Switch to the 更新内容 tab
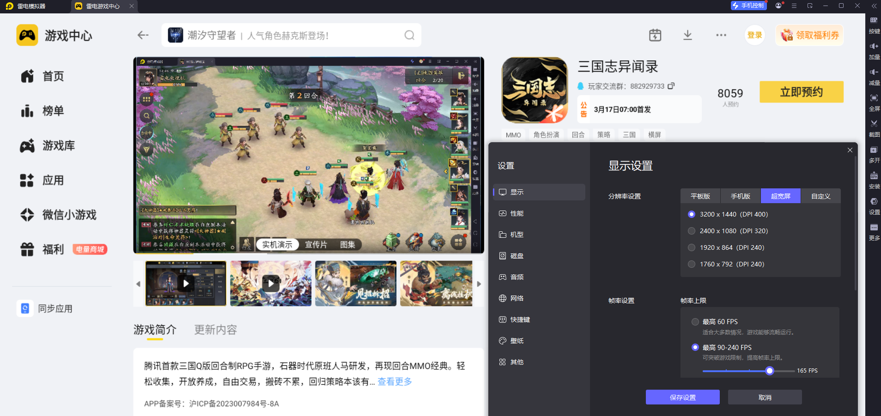 (x=216, y=330)
